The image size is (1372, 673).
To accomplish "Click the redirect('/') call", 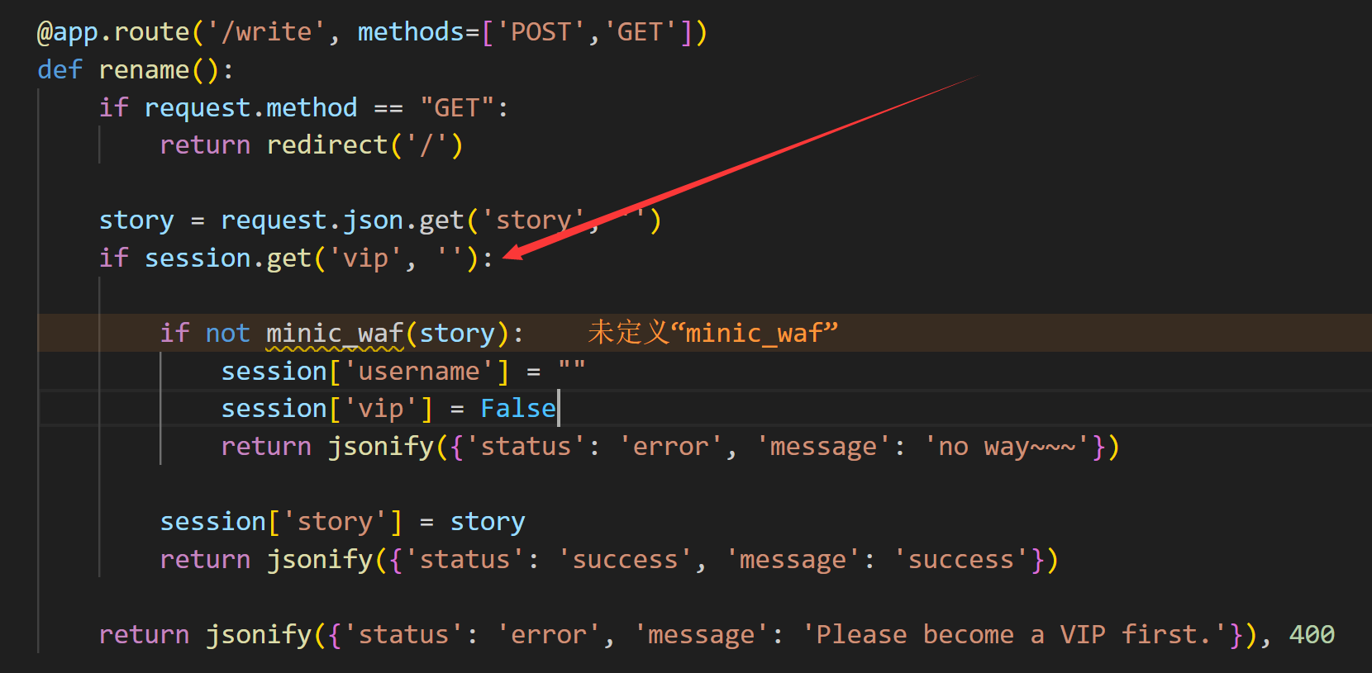I will (364, 145).
